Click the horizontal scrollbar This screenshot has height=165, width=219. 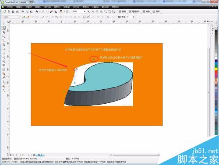(x=136, y=155)
